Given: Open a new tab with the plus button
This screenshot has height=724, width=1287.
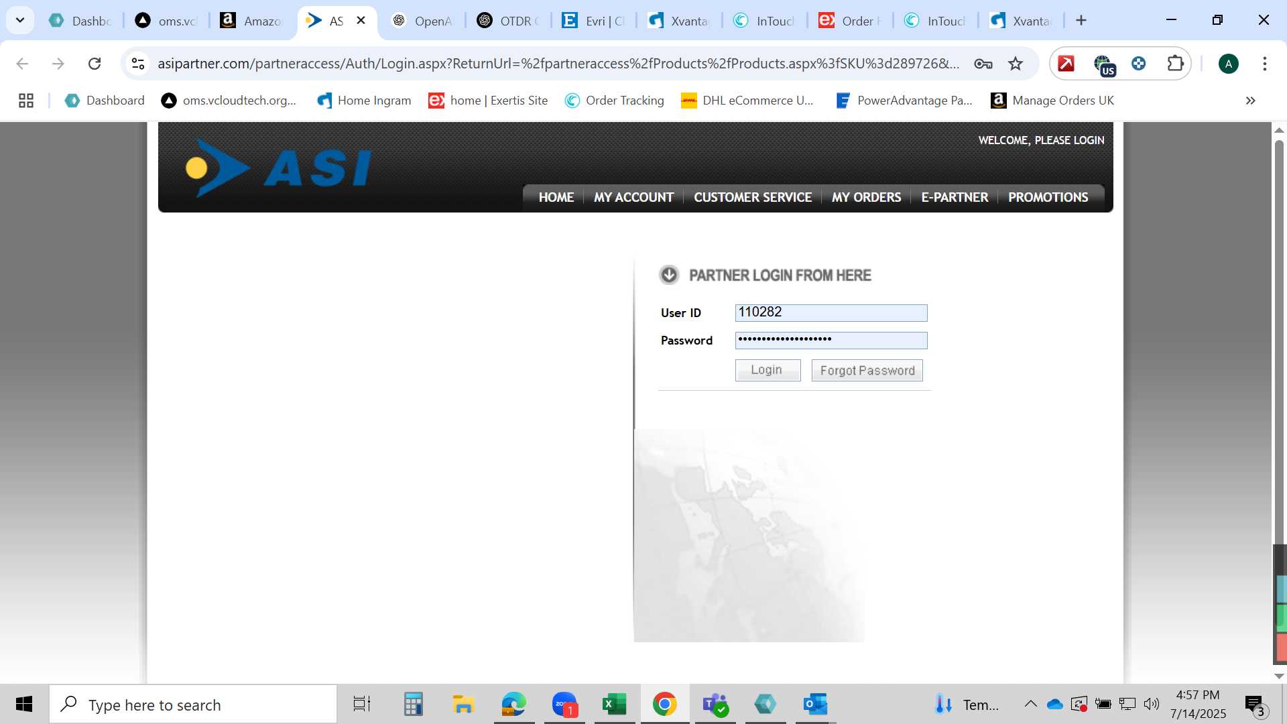Looking at the screenshot, I should click(x=1081, y=21).
